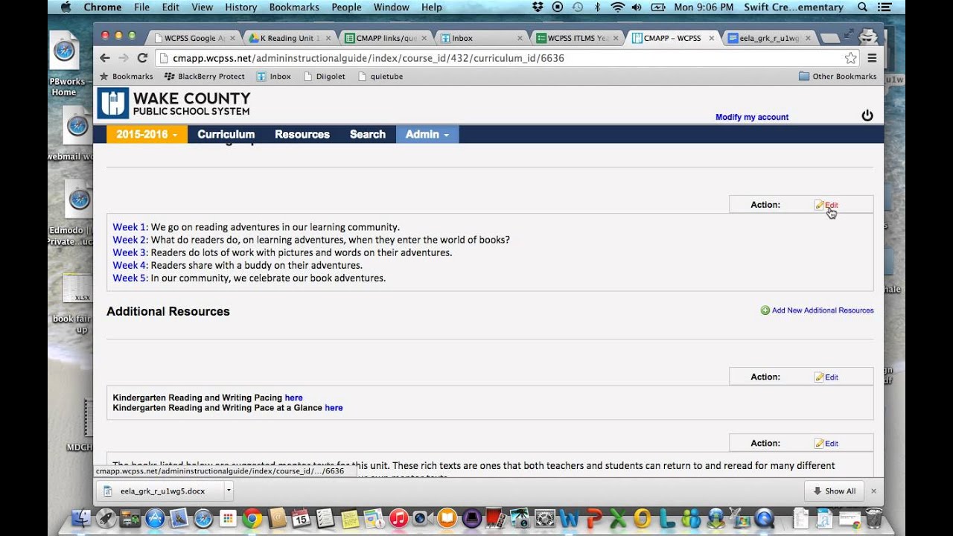Switch to the eela_grk_r_u1wg tab
Image resolution: width=953 pixels, height=536 pixels.
769,38
